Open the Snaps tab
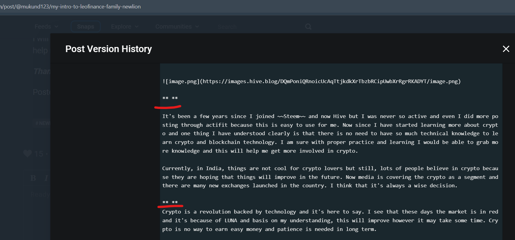This screenshot has width=515, height=240. point(86,26)
